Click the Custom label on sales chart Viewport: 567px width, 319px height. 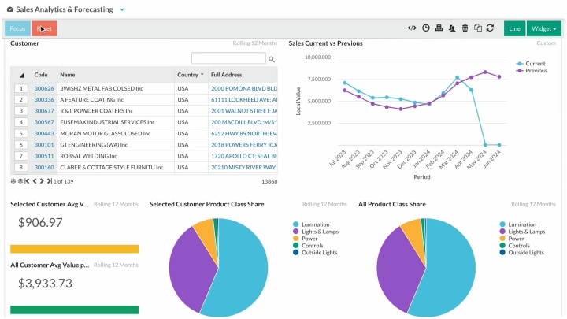coord(546,43)
